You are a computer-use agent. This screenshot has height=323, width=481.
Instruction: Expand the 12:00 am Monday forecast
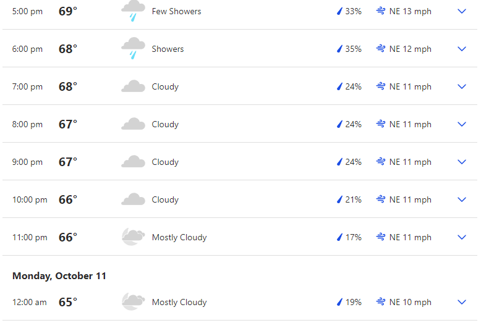pos(462,302)
